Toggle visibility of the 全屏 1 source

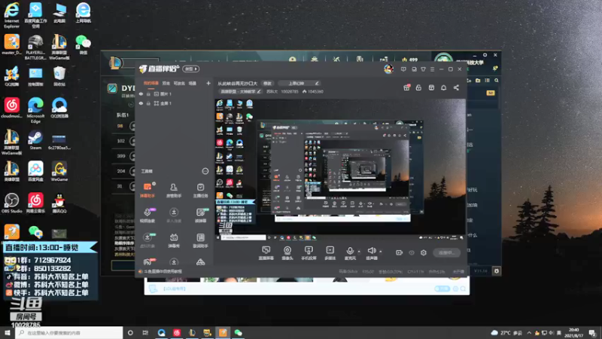(141, 103)
